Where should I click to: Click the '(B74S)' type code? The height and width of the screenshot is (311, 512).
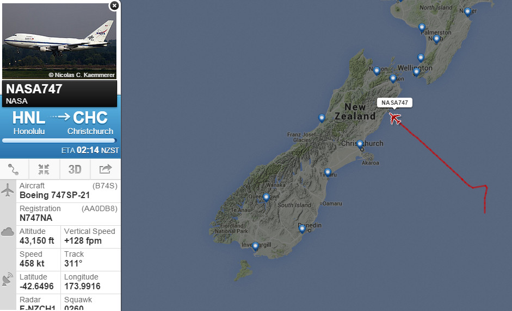[x=105, y=186]
